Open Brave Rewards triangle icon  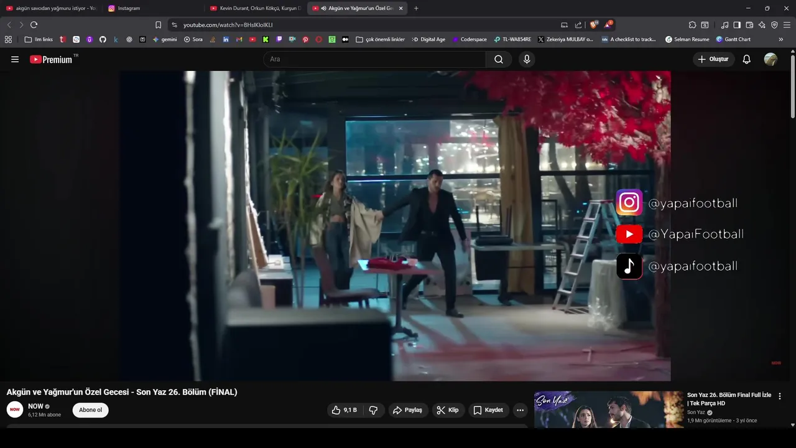pyautogui.click(x=608, y=25)
